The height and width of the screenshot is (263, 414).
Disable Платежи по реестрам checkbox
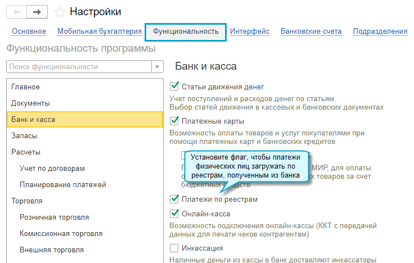[x=174, y=199]
